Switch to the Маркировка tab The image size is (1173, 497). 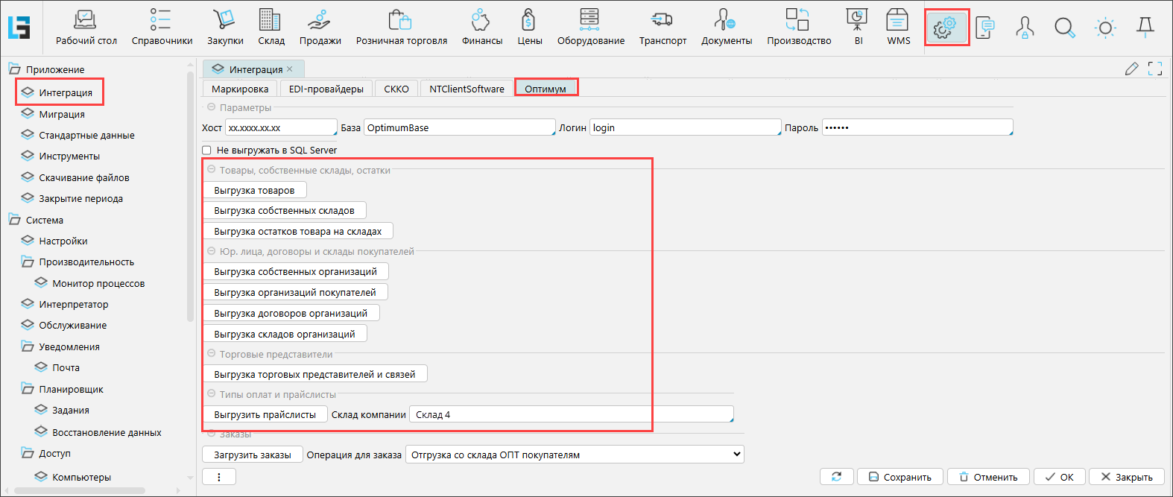click(x=240, y=89)
